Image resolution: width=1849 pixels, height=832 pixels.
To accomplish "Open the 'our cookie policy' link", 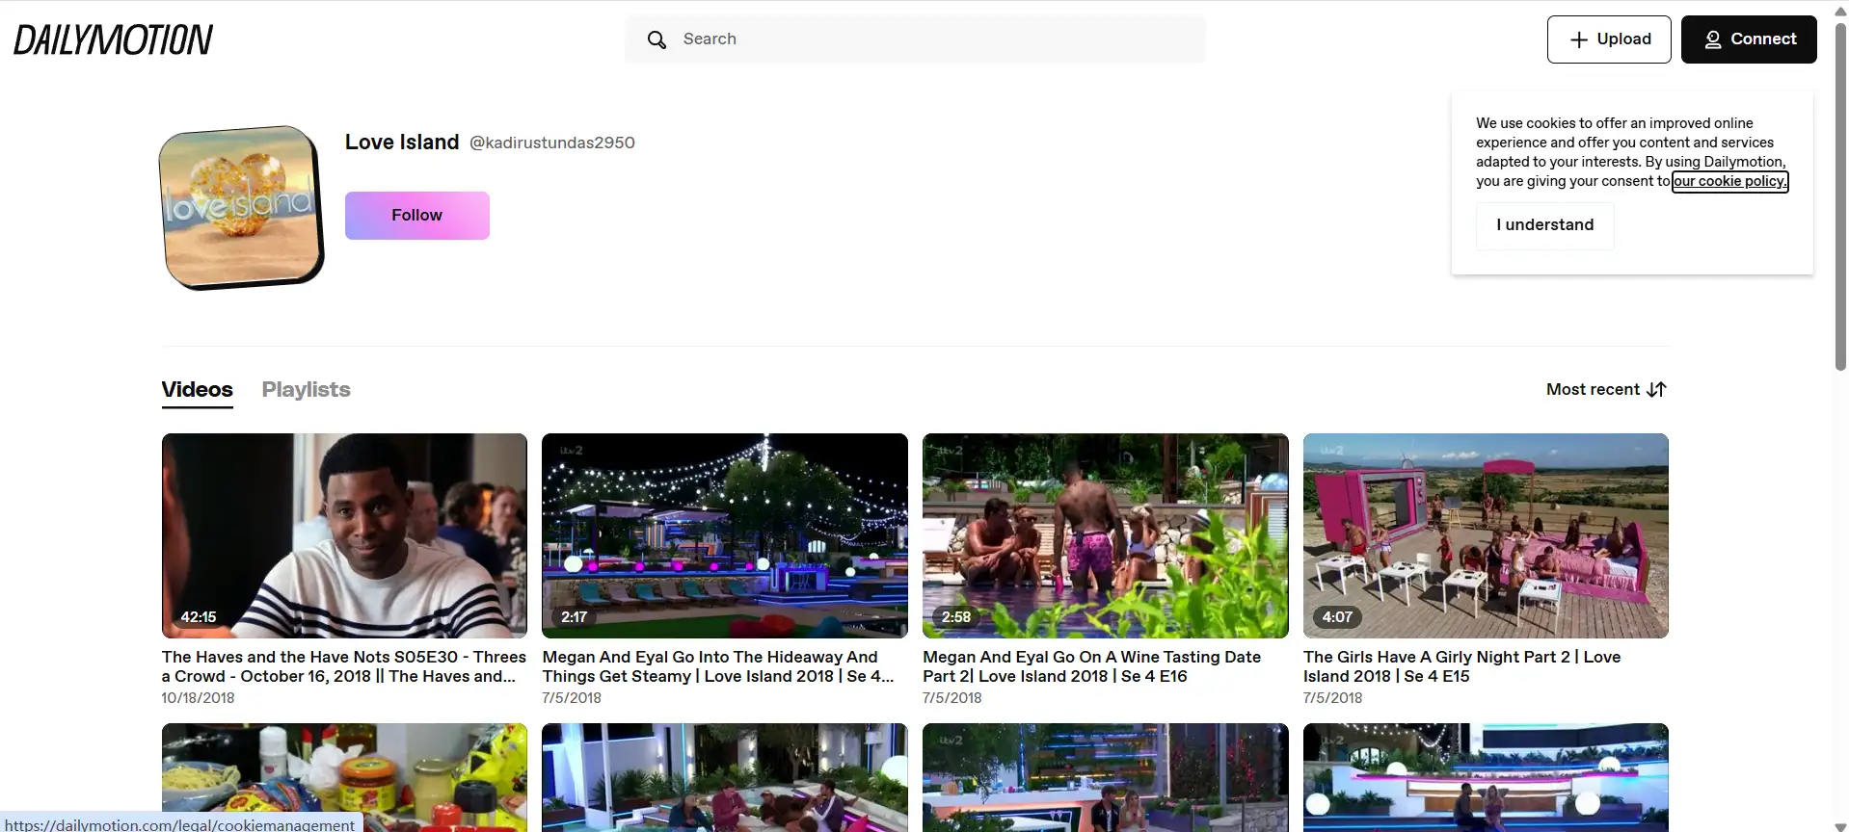I will coord(1729,181).
